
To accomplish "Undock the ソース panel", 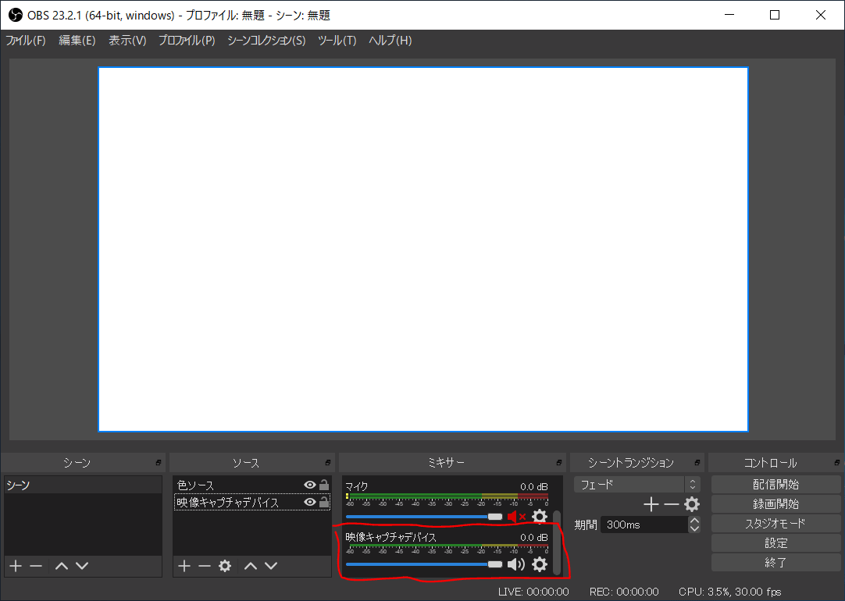I will [x=328, y=463].
